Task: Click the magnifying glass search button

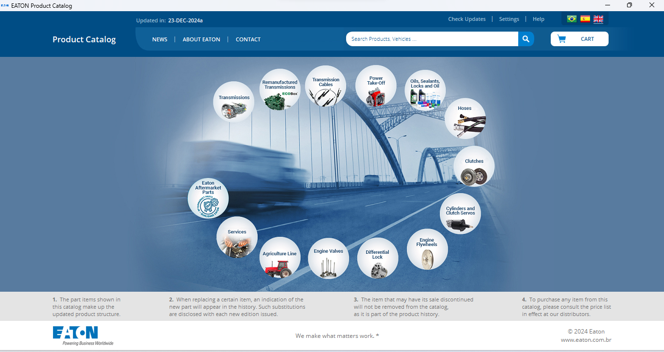Action: [x=526, y=39]
